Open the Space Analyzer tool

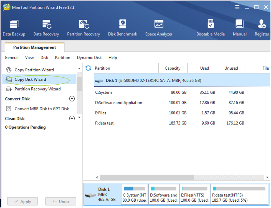pyautogui.click(x=159, y=28)
